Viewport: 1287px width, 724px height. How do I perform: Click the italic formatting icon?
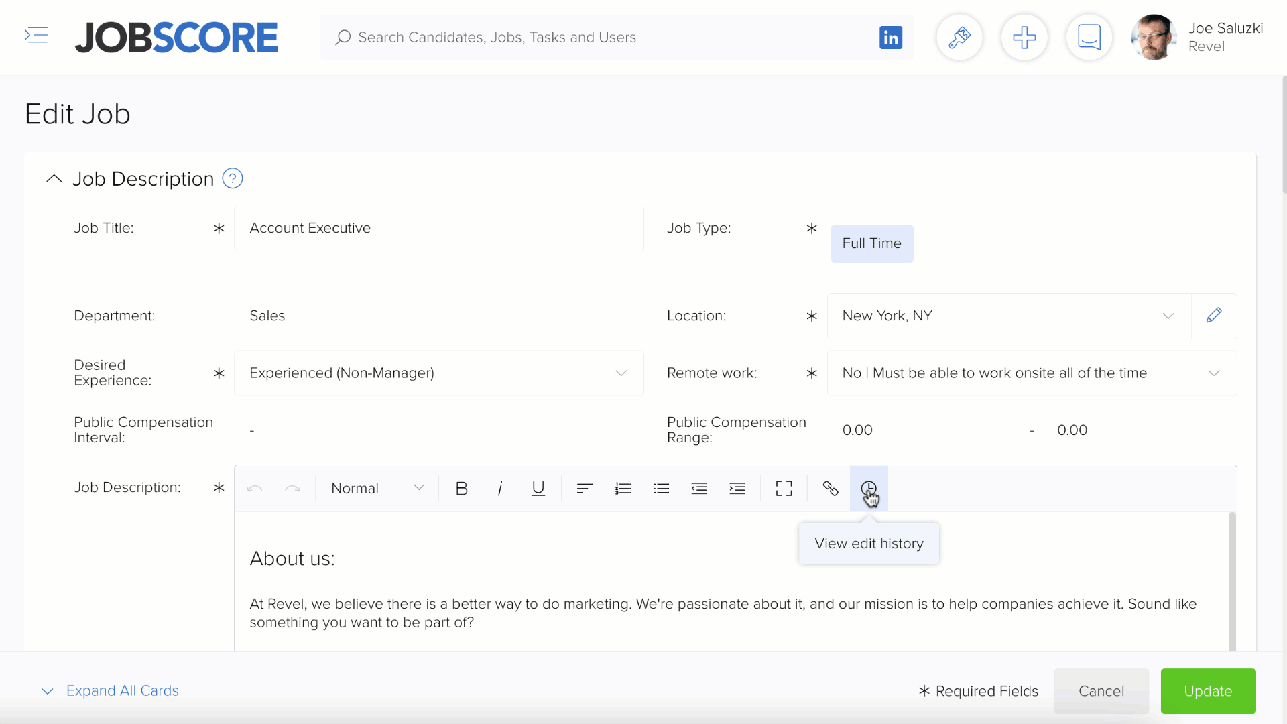pos(499,489)
